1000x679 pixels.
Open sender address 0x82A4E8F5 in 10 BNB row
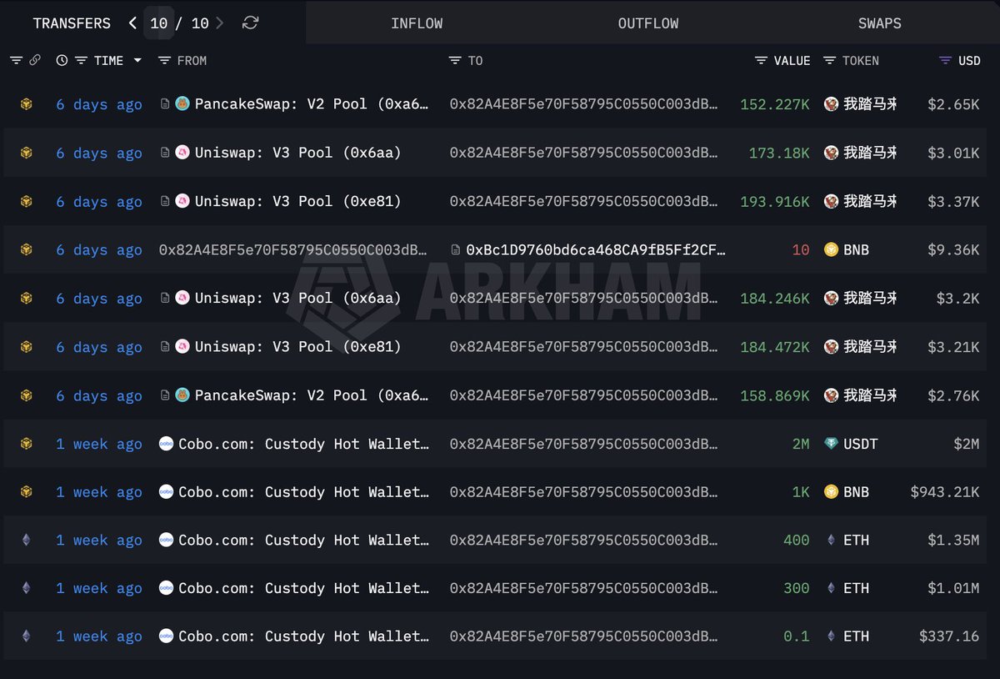293,249
